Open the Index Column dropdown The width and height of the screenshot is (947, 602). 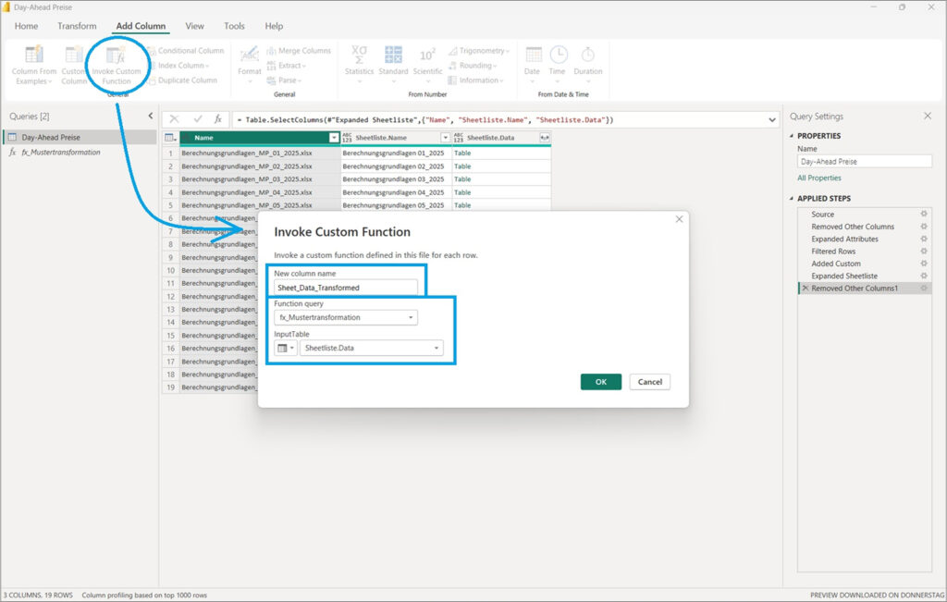tap(178, 66)
